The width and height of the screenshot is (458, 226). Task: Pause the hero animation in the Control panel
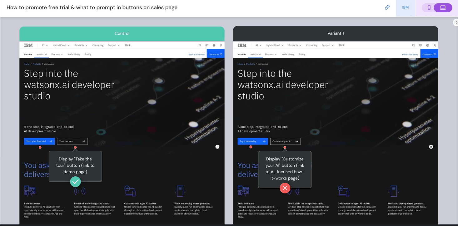click(x=217, y=146)
